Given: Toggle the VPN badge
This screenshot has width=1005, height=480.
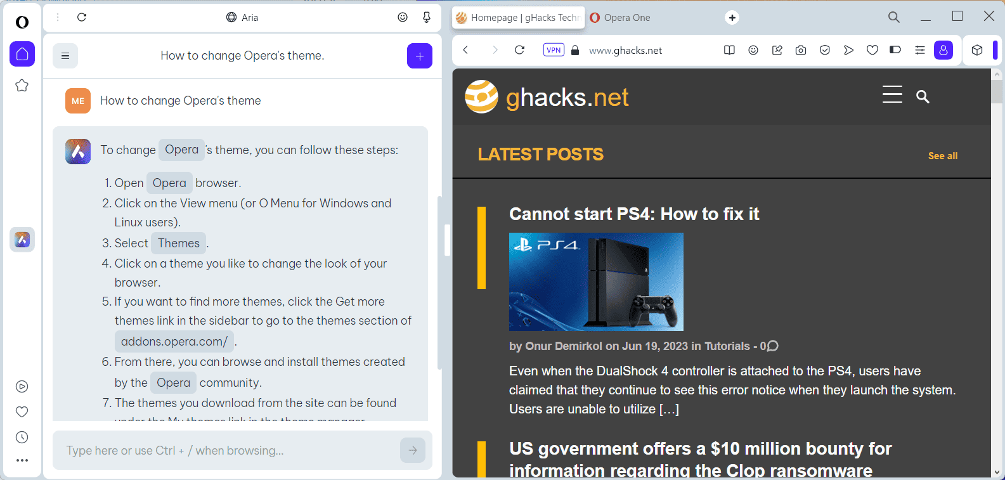Looking at the screenshot, I should coord(554,50).
